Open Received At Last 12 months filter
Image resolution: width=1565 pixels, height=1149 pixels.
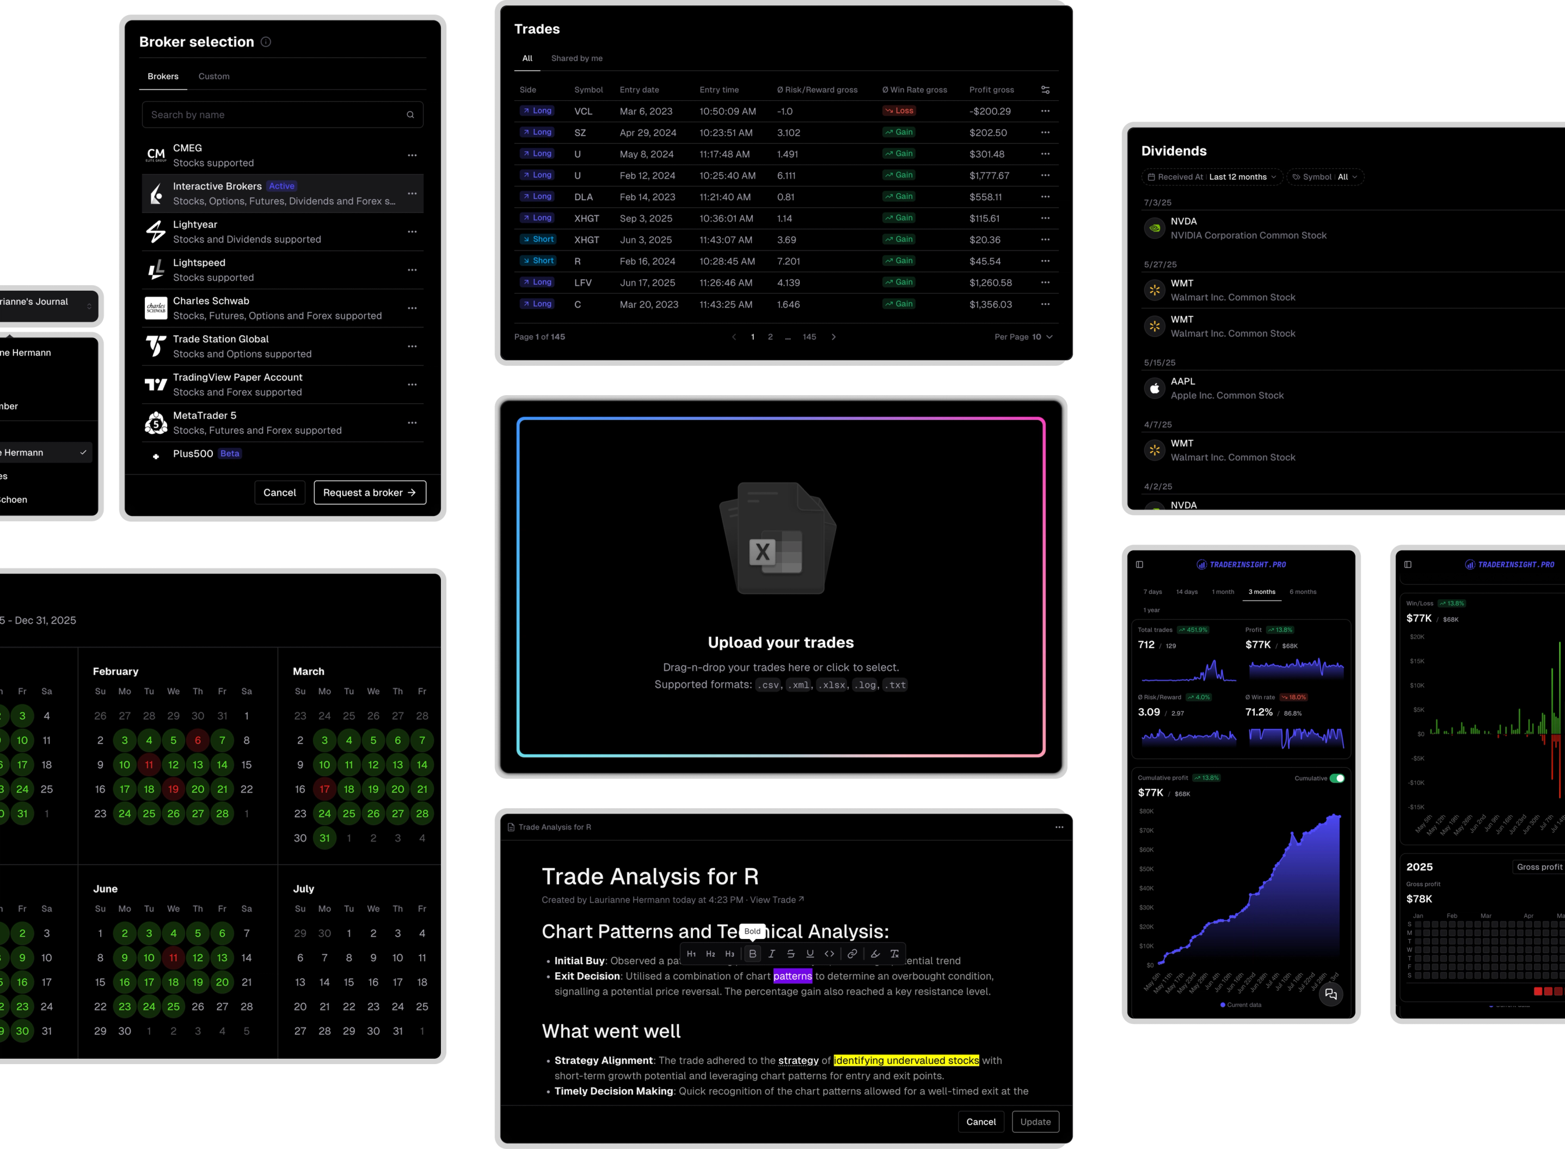coord(1212,177)
